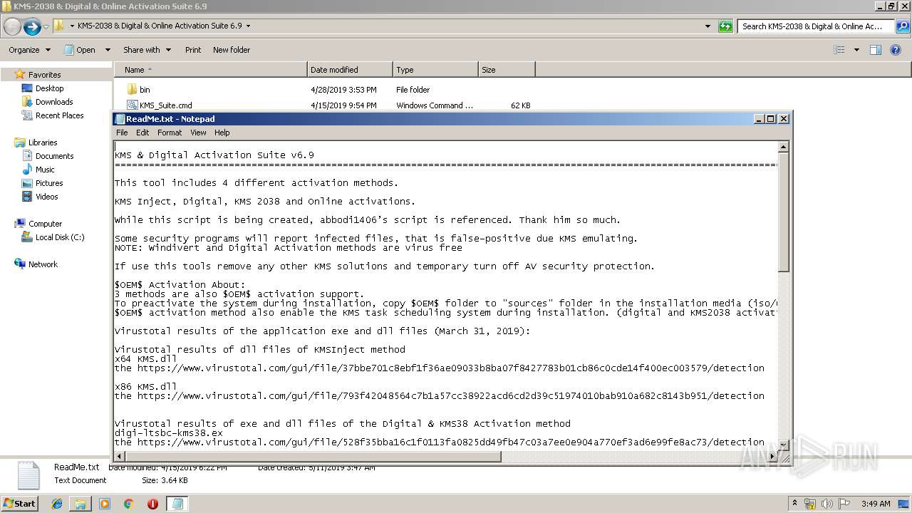Open Recent Places in navigation pane
The height and width of the screenshot is (513, 912).
[59, 115]
